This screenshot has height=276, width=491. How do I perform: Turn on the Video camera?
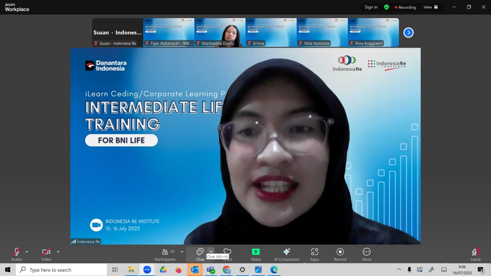tap(46, 255)
